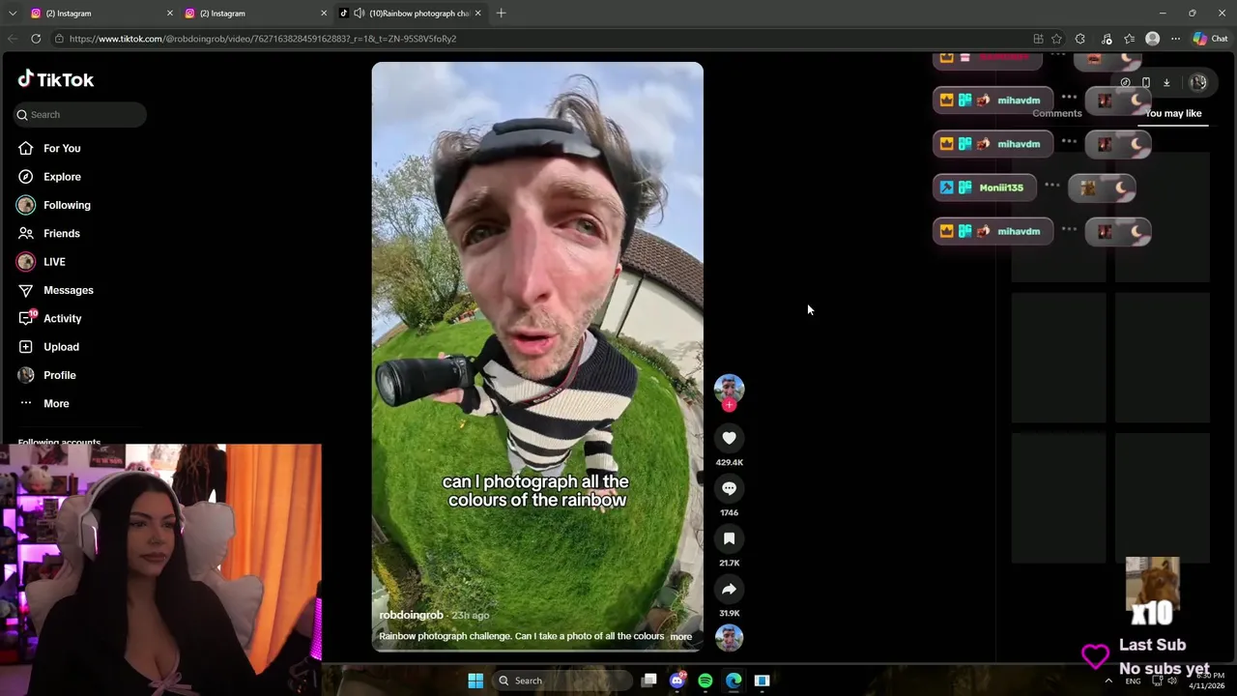This screenshot has width=1237, height=696.
Task: Click the video player to pause
Action: click(537, 357)
